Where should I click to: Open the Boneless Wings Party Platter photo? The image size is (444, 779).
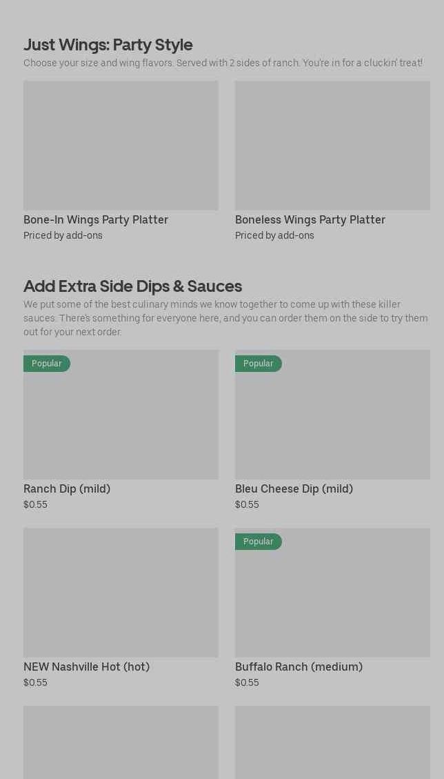point(332,145)
